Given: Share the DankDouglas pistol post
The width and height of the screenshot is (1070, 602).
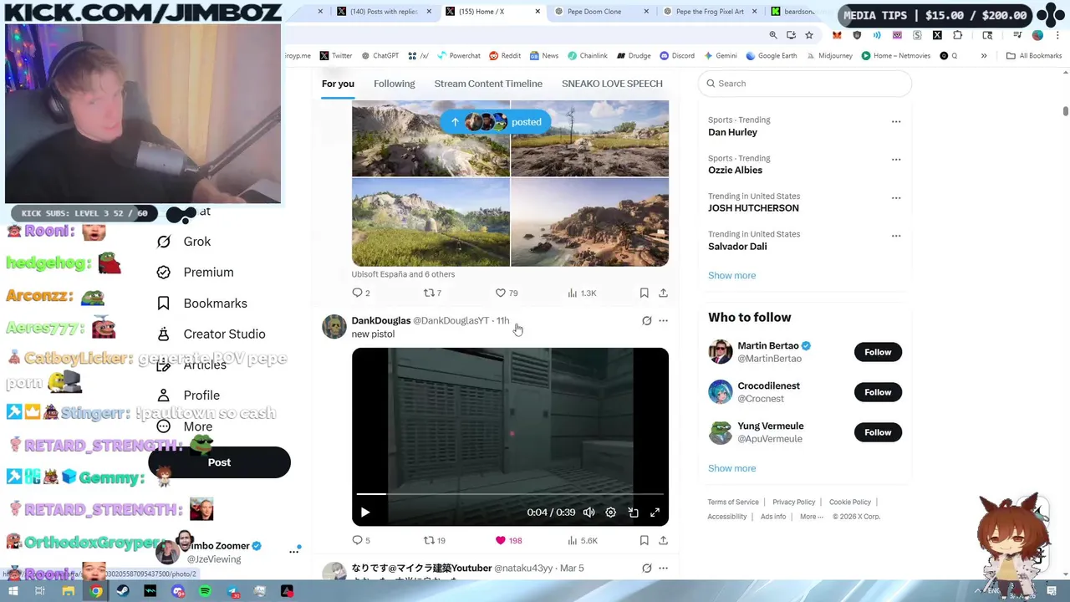Looking at the screenshot, I should click(663, 541).
